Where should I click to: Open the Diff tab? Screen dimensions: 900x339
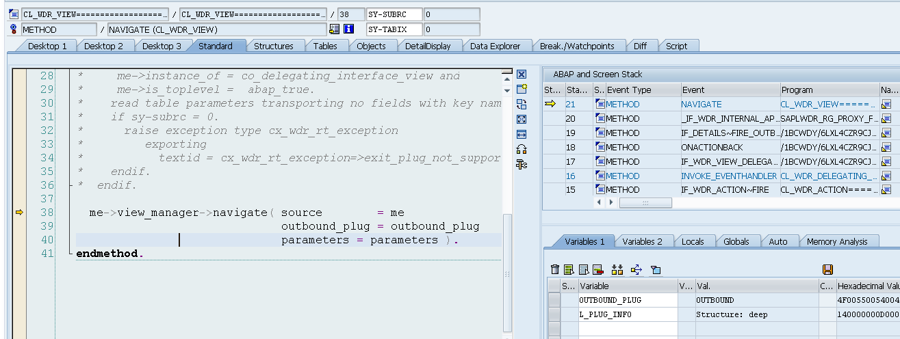(640, 46)
